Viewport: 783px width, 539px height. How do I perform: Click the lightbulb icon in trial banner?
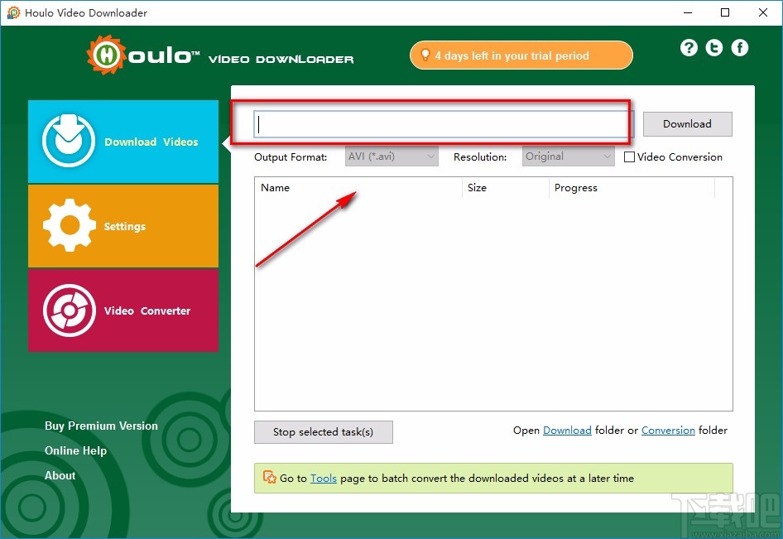[x=425, y=55]
